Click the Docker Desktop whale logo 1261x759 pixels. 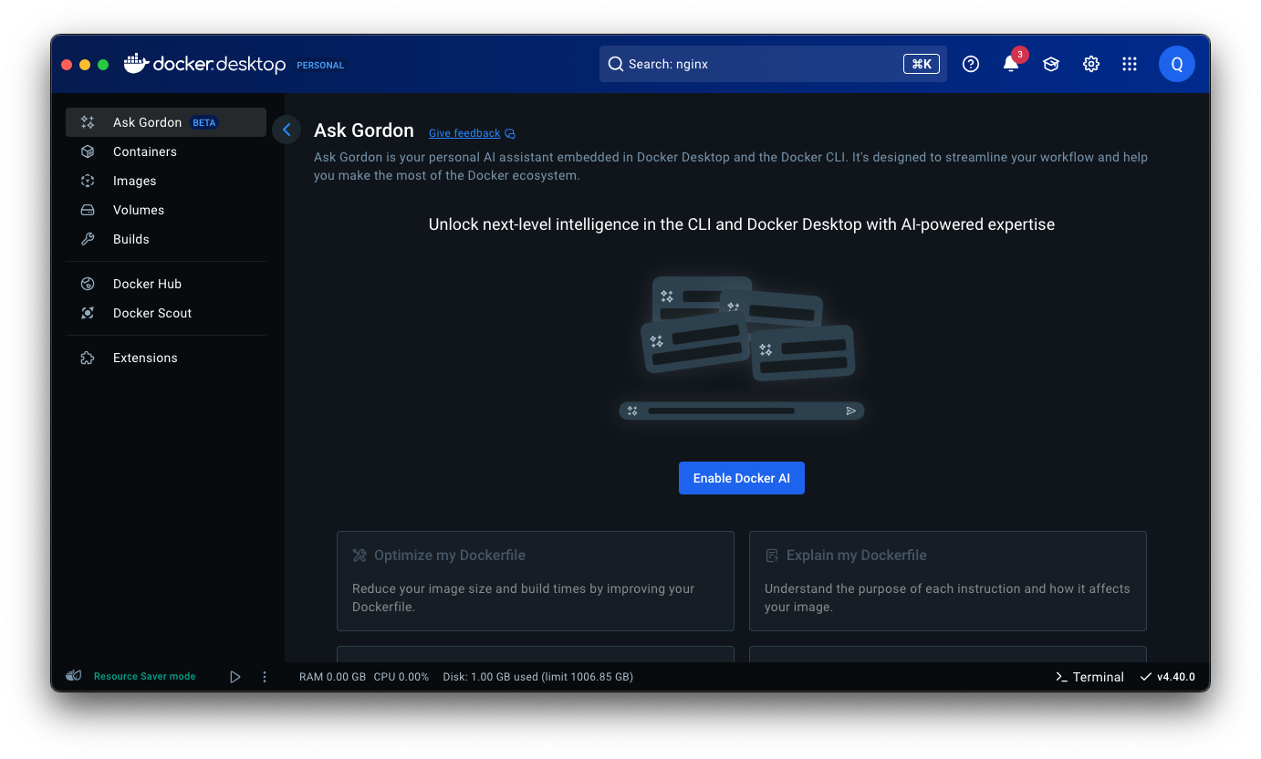click(137, 63)
